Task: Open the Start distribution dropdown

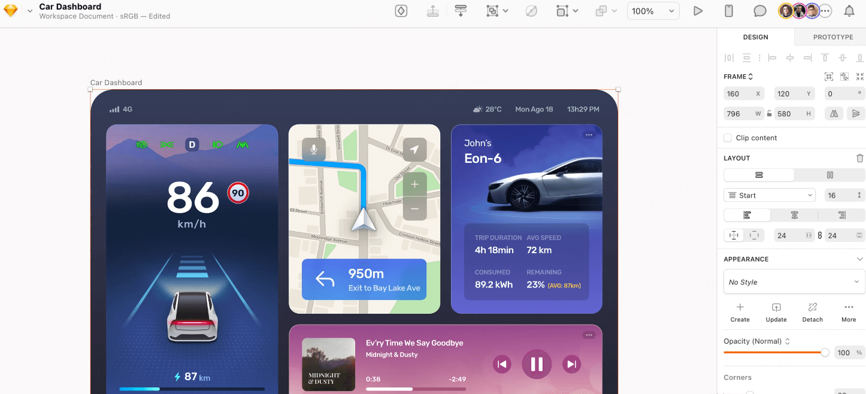Action: (770, 195)
